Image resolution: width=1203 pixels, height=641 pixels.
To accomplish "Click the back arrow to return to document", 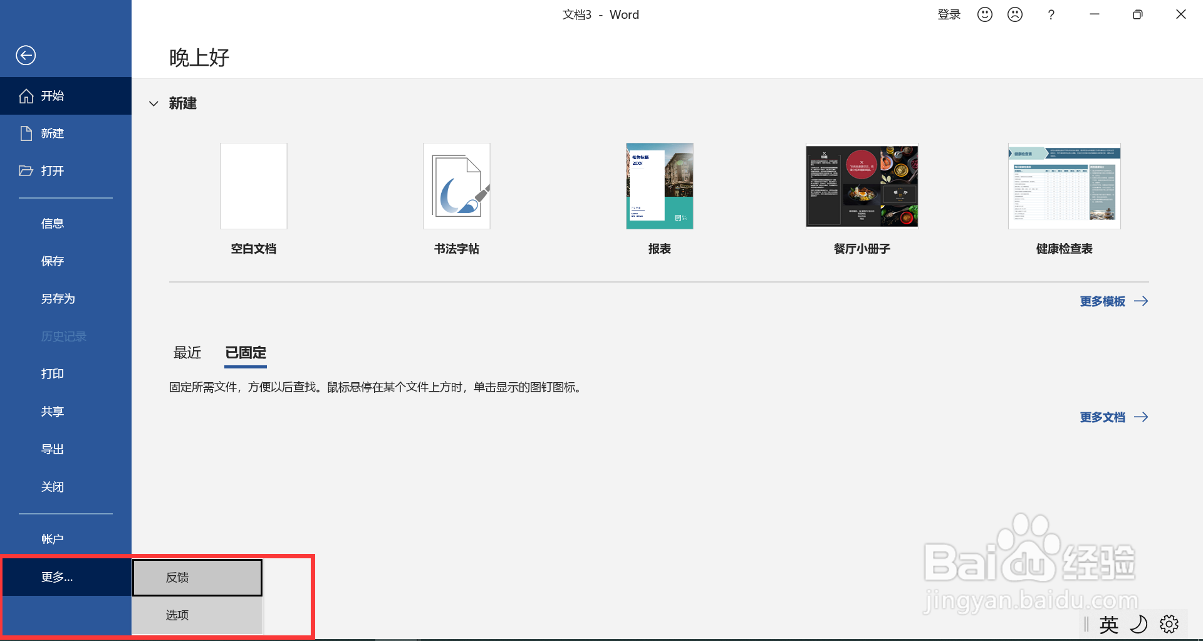I will (x=26, y=55).
